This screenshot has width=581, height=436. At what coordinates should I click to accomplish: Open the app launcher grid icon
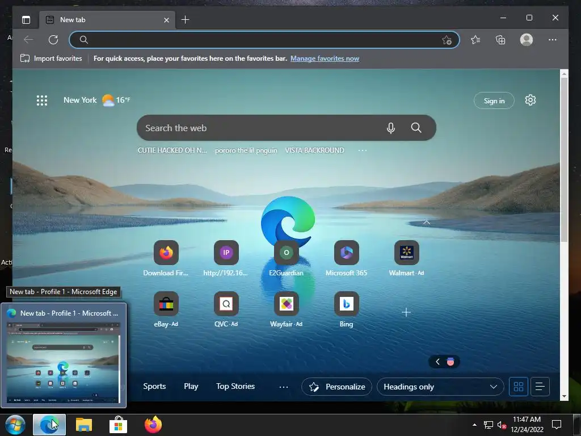tap(42, 100)
